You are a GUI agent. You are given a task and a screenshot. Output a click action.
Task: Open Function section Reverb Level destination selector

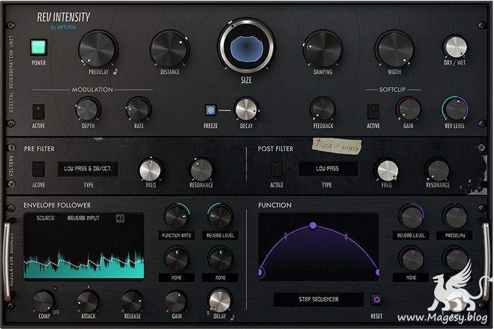(411, 235)
